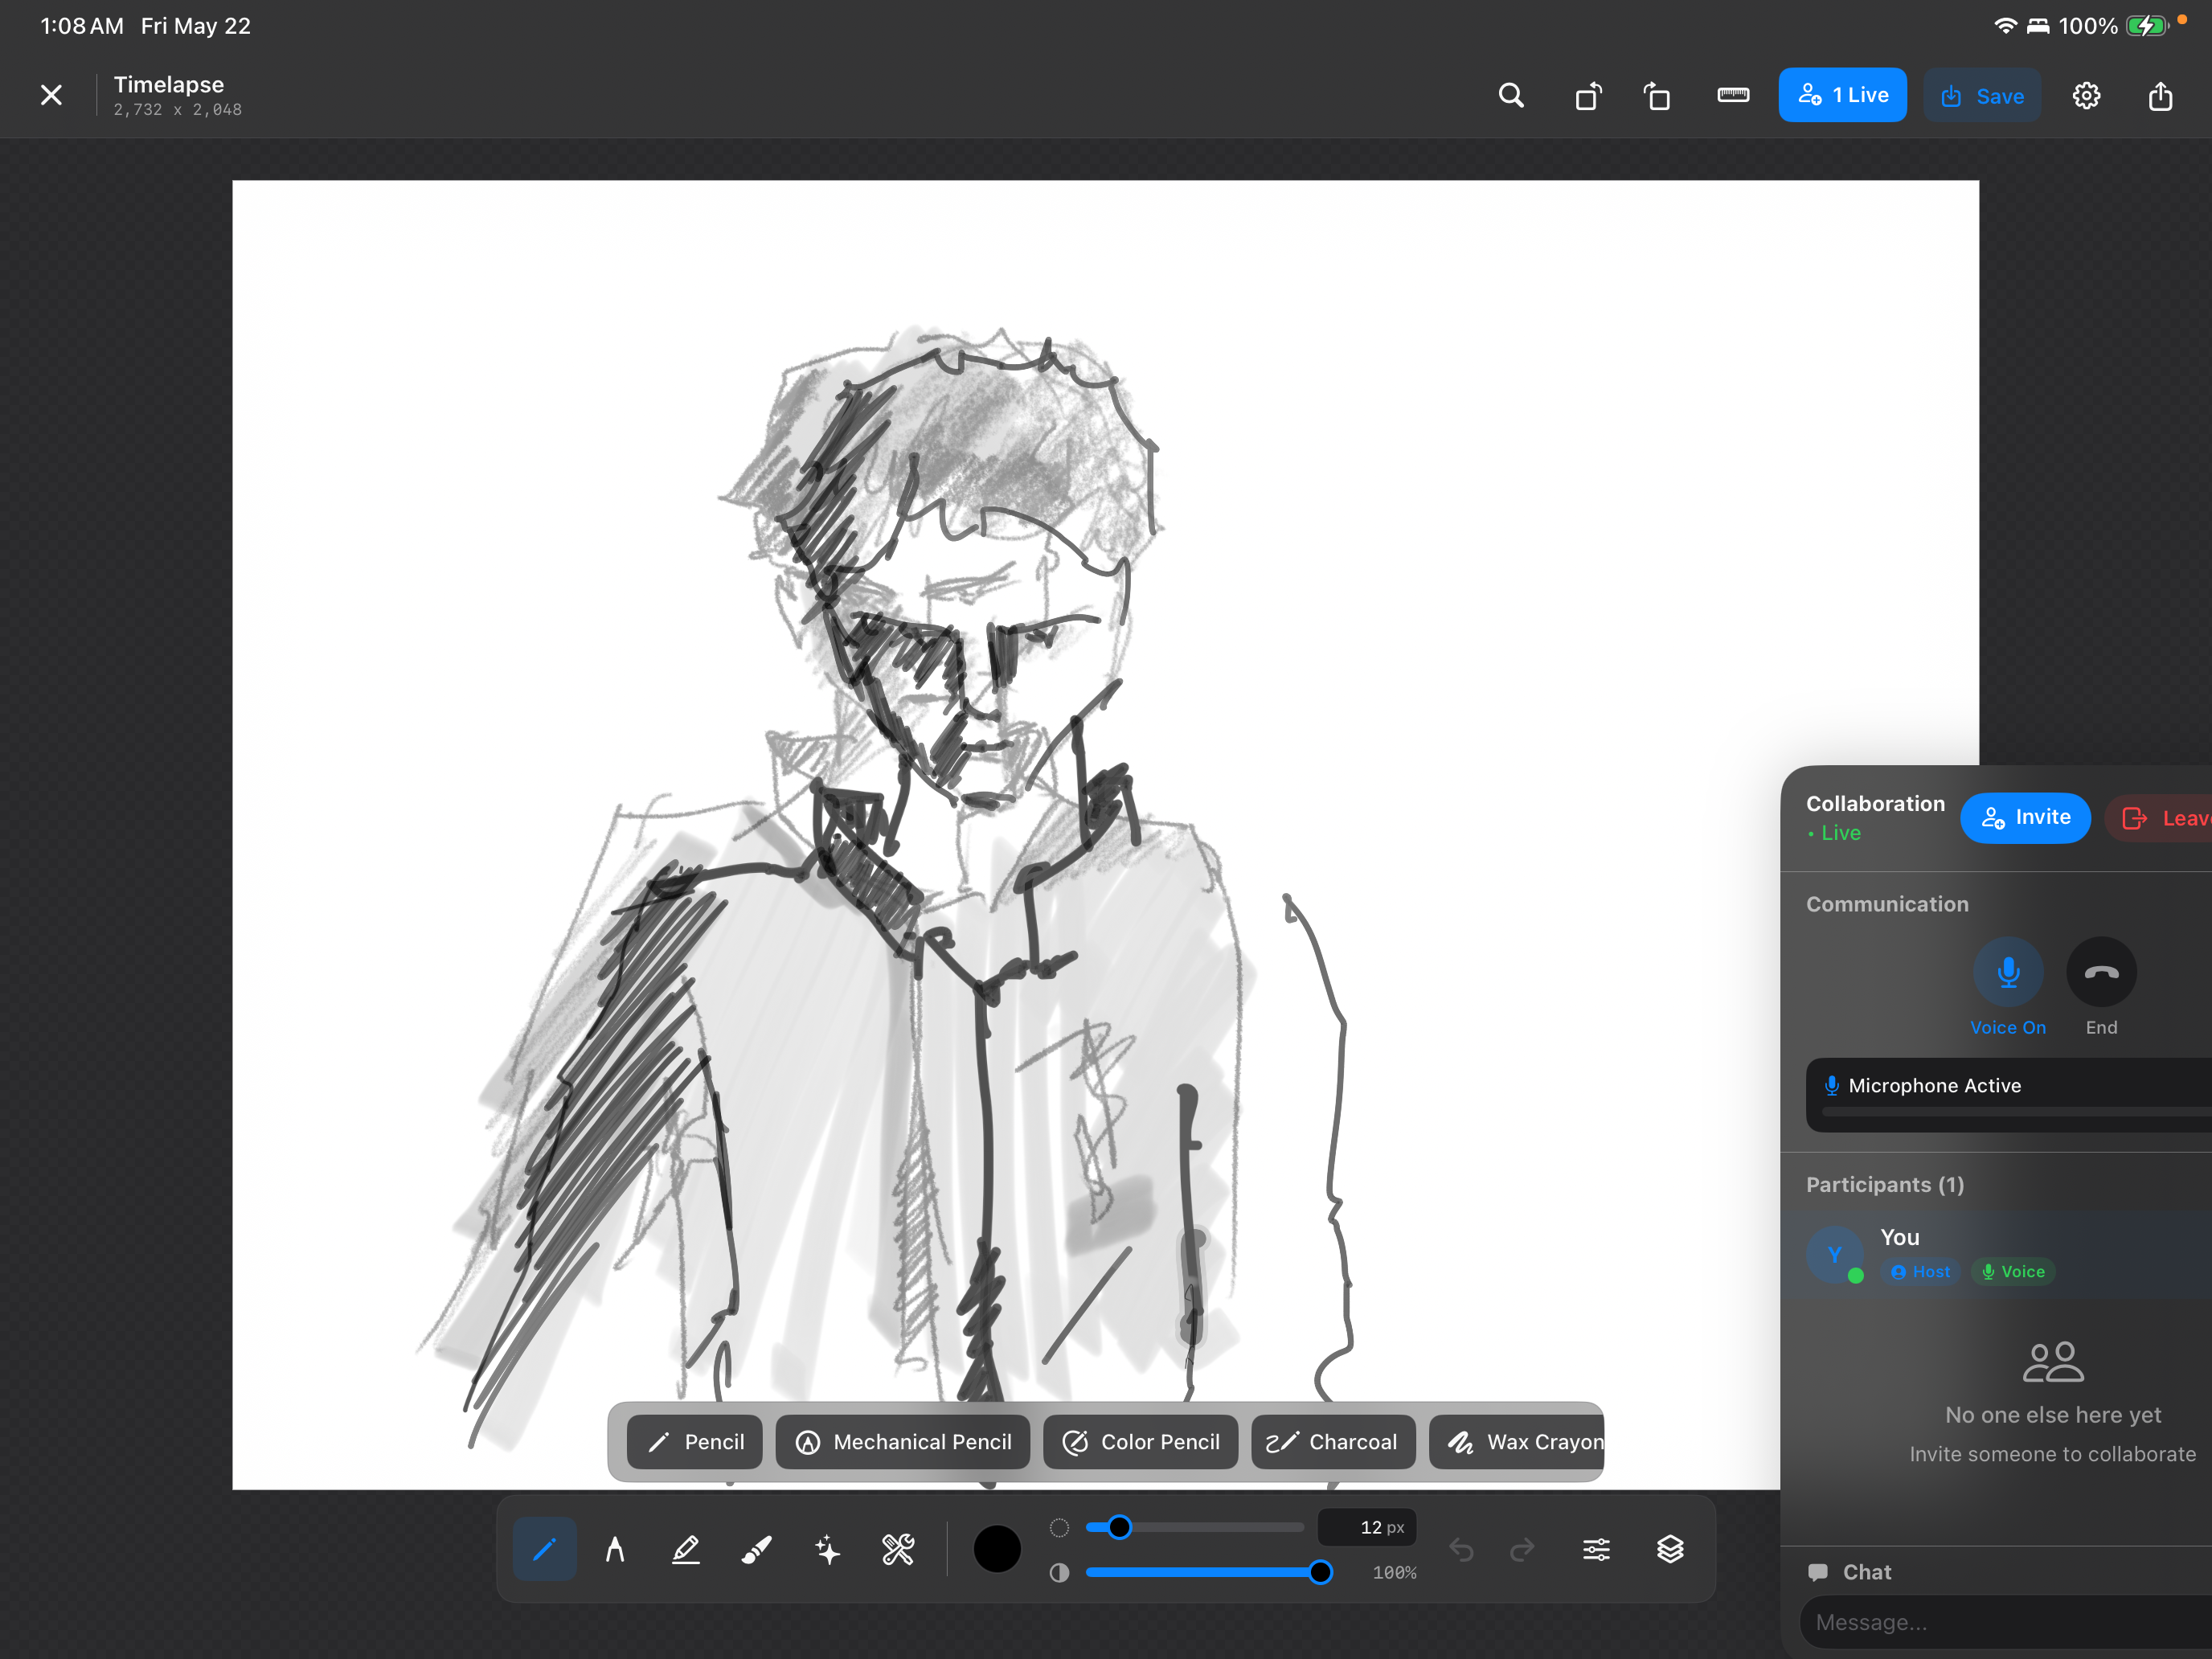Undo the last stroke
This screenshot has width=2212, height=1659.
pyautogui.click(x=1461, y=1549)
